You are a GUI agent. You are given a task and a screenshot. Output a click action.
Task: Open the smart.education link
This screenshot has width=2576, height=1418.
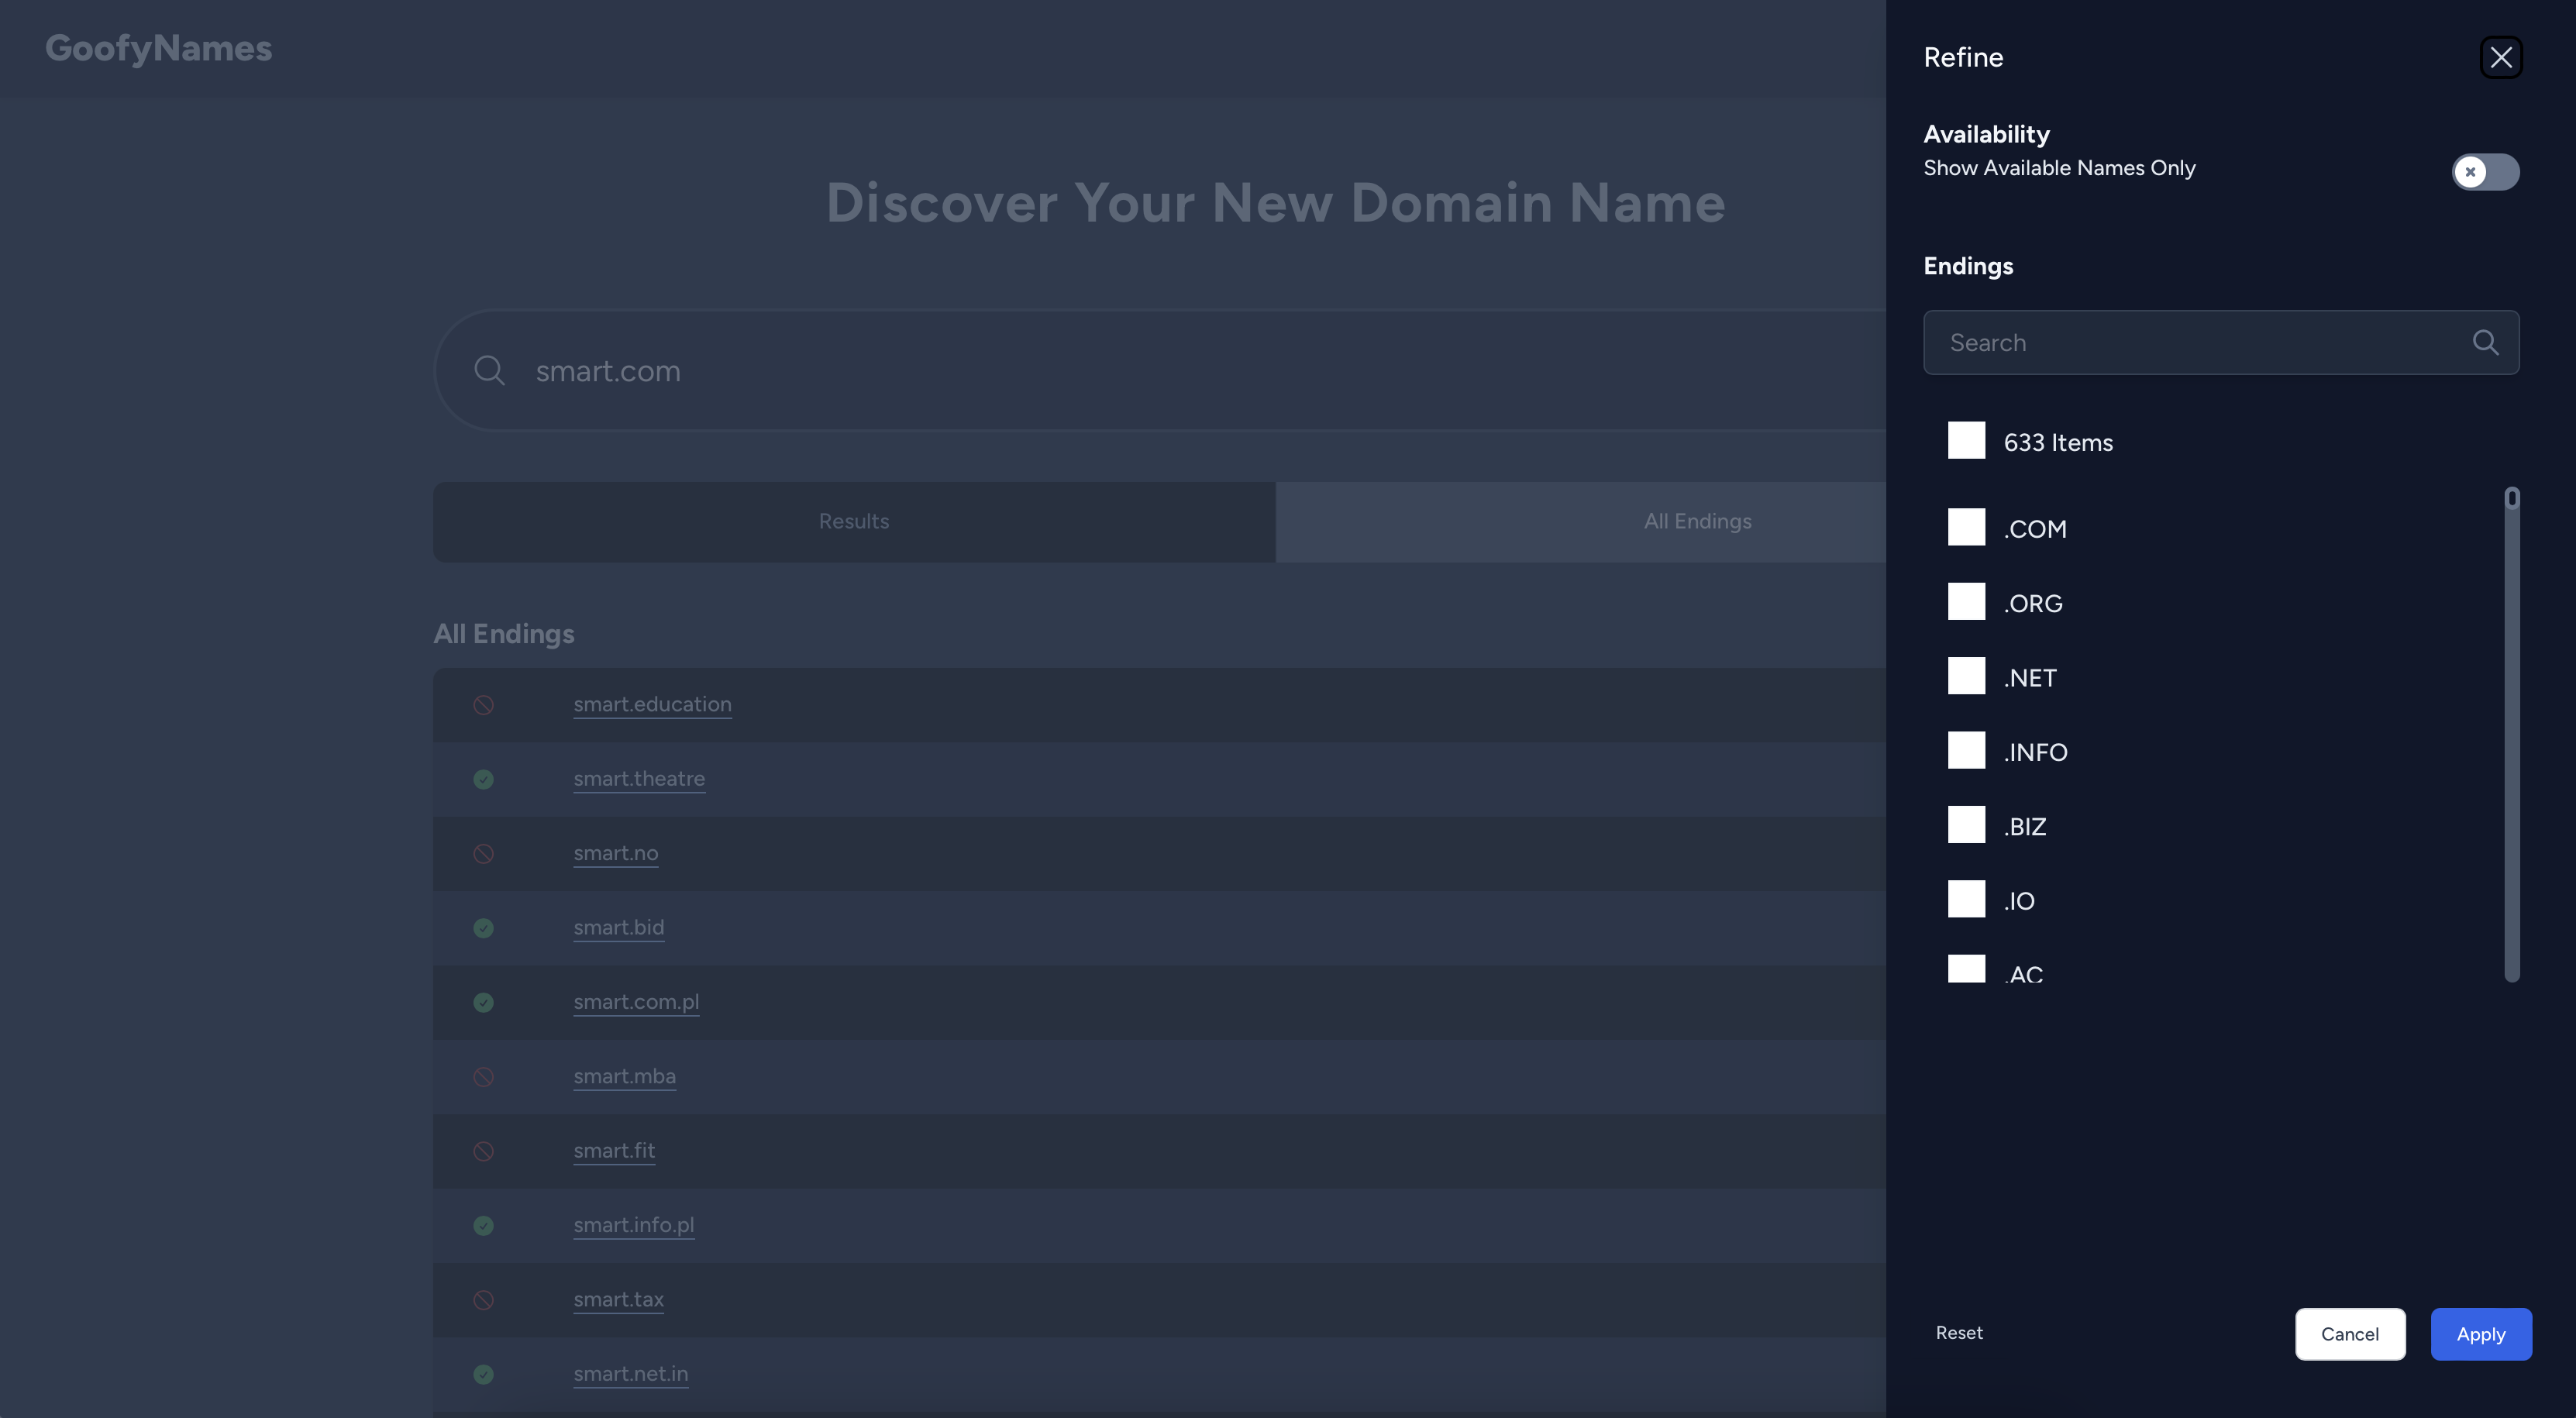click(652, 704)
